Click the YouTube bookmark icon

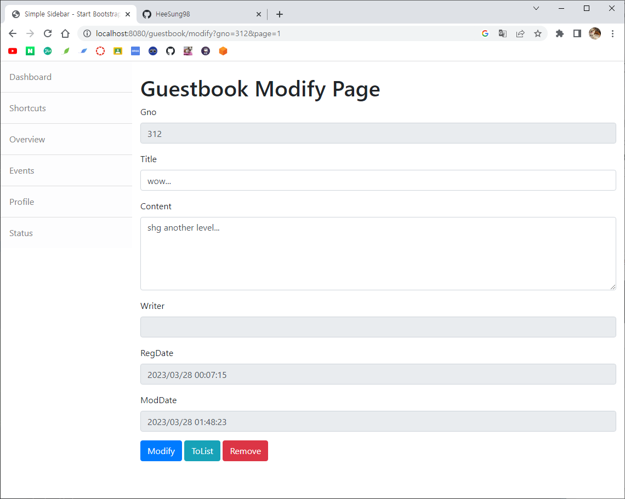point(13,51)
